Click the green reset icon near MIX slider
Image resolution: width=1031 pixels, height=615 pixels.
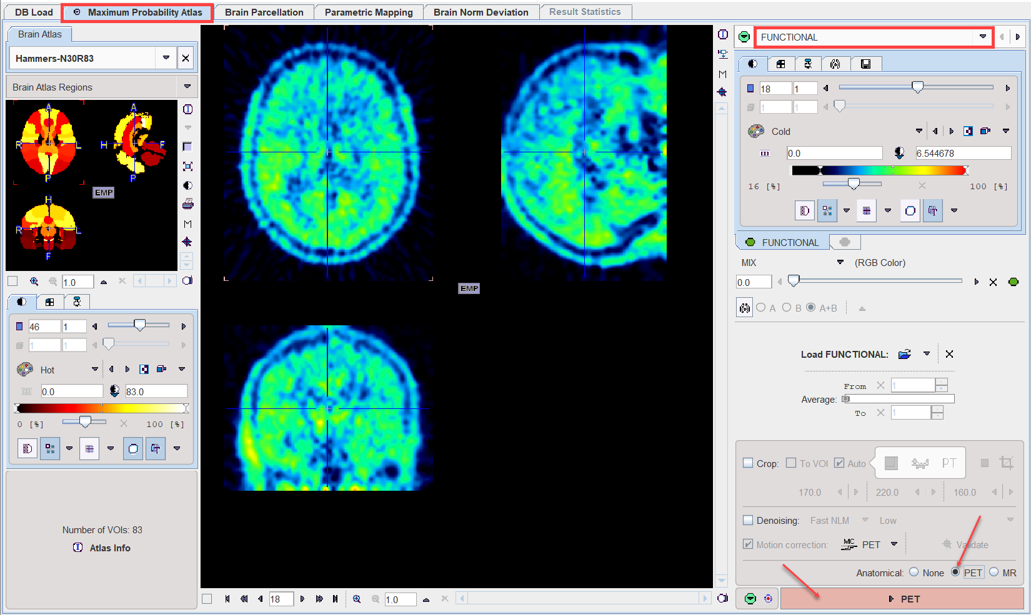pyautogui.click(x=1014, y=282)
